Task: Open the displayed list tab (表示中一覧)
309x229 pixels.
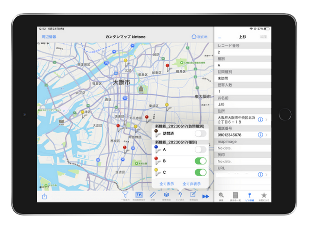Action: (x=235, y=196)
